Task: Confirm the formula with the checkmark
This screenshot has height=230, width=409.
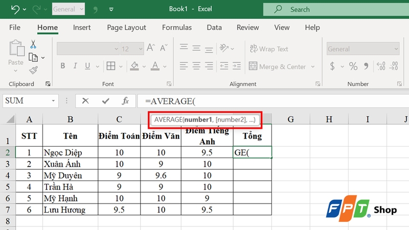Action: (106, 101)
